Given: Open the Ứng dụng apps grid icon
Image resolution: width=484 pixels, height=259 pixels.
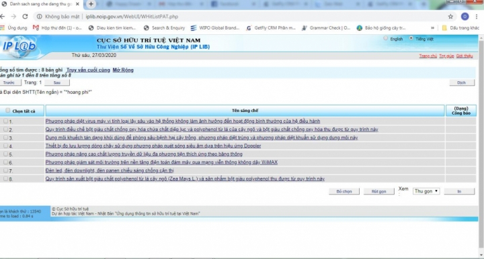Looking at the screenshot, I should [x=2, y=28].
